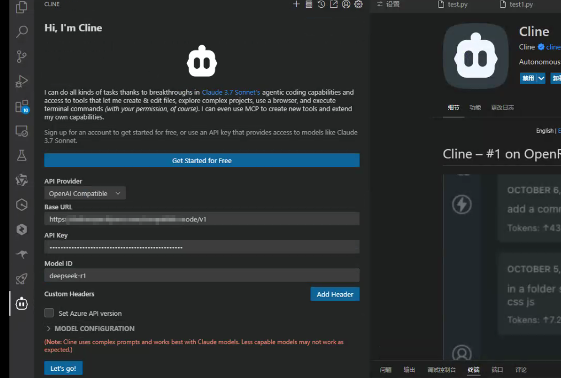Click the large Cline extension logo
The height and width of the screenshot is (378, 561).
475,56
